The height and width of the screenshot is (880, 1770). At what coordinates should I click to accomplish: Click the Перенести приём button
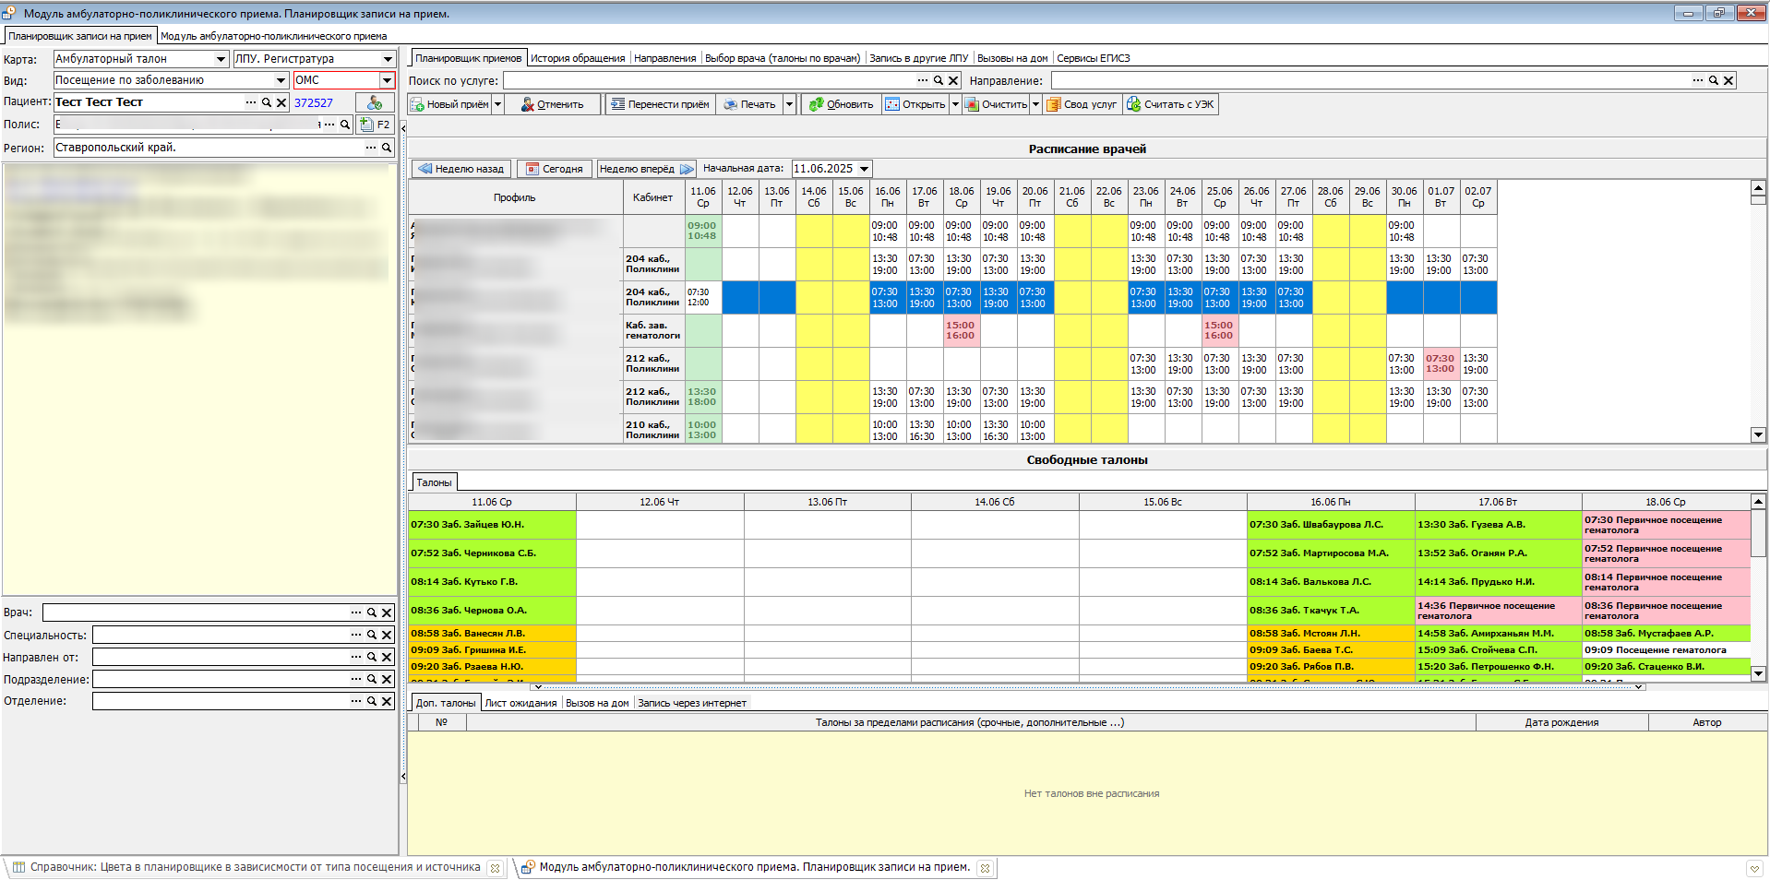[660, 104]
